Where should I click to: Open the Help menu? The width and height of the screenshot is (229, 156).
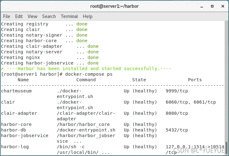88,16
